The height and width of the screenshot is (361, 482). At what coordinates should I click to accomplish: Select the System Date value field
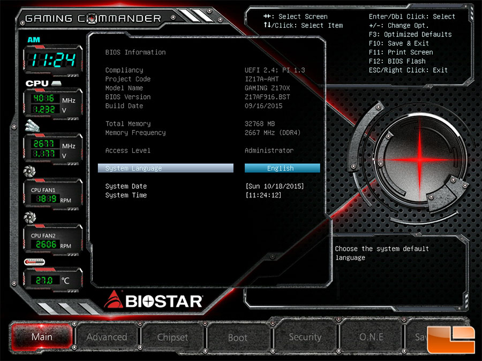[x=275, y=186]
